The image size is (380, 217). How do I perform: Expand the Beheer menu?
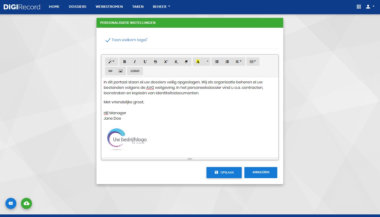pos(161,7)
